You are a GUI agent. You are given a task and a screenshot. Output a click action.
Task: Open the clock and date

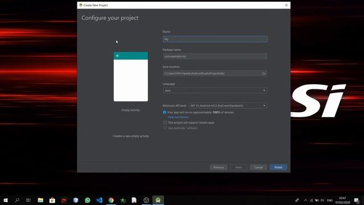(342, 200)
